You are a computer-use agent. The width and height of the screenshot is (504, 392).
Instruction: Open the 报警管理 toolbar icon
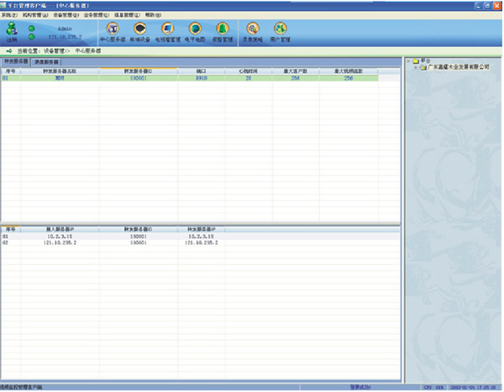[223, 32]
